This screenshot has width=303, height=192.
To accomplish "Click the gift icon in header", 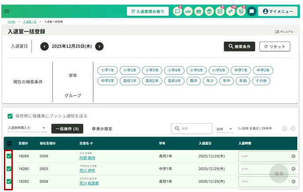I will pyautogui.click(x=209, y=11).
